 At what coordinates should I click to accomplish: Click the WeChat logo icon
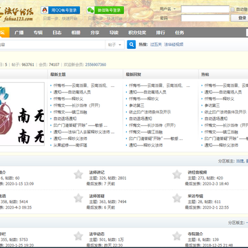(x=90, y=10)
